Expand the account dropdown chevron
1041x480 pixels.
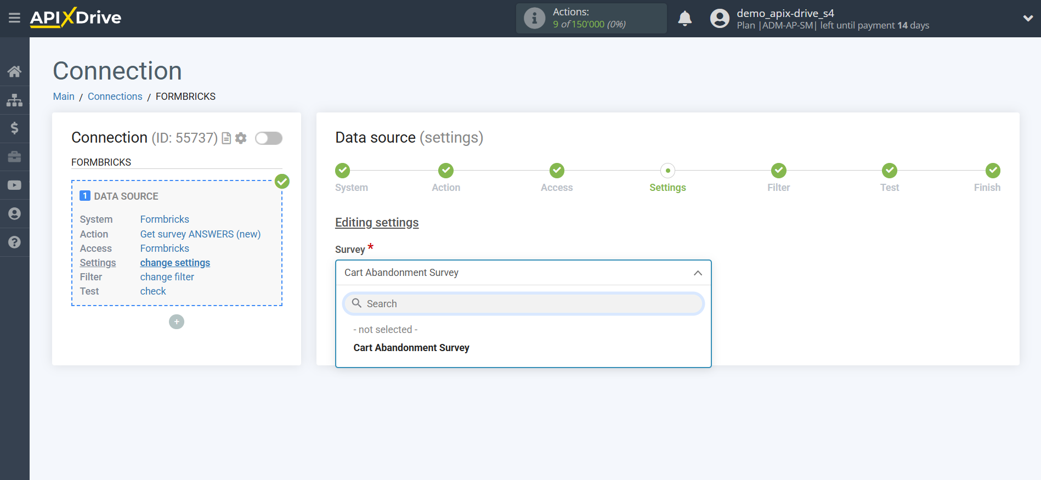[x=1028, y=18]
